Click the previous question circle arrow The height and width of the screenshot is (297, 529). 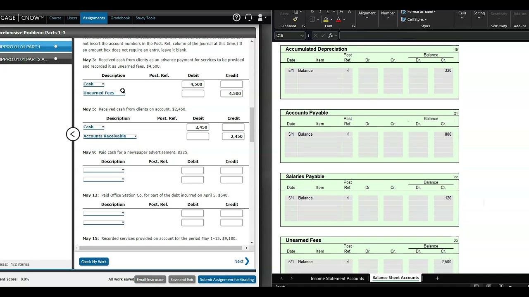[73, 134]
